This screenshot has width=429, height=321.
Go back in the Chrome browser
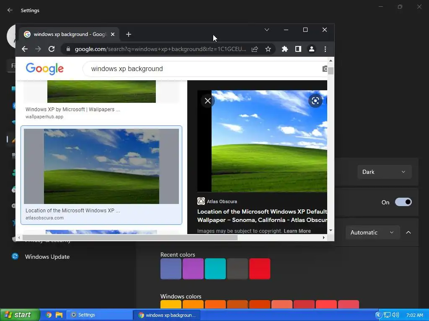click(25, 49)
